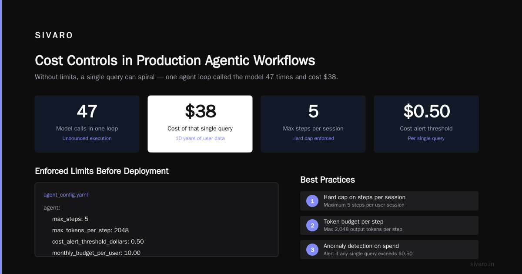Screen dimensions: 522x274
Task: Click the subtitle beginning 'Without limits'
Action: [x=186, y=77]
